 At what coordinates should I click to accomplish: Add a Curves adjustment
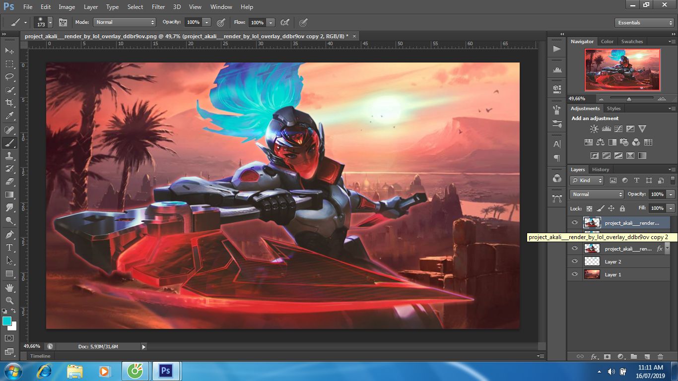click(x=618, y=128)
